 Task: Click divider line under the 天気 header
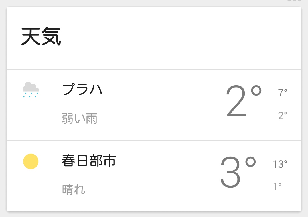154,69
